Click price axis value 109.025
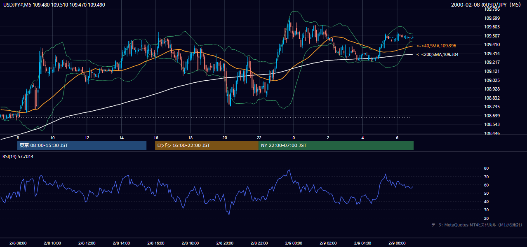The height and width of the screenshot is (247, 527). tap(492, 80)
